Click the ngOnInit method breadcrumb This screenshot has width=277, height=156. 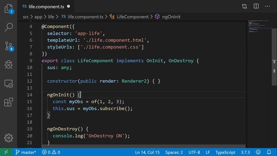[167, 17]
